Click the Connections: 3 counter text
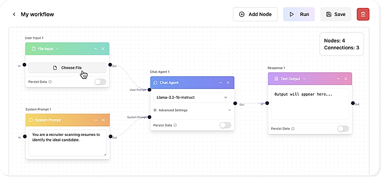This screenshot has width=382, height=178. [341, 48]
